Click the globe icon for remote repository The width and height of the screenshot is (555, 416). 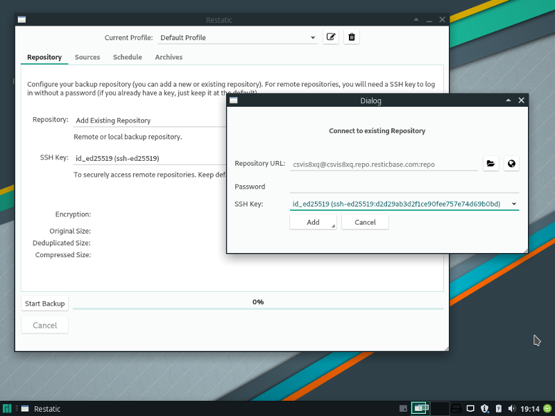pos(511,164)
